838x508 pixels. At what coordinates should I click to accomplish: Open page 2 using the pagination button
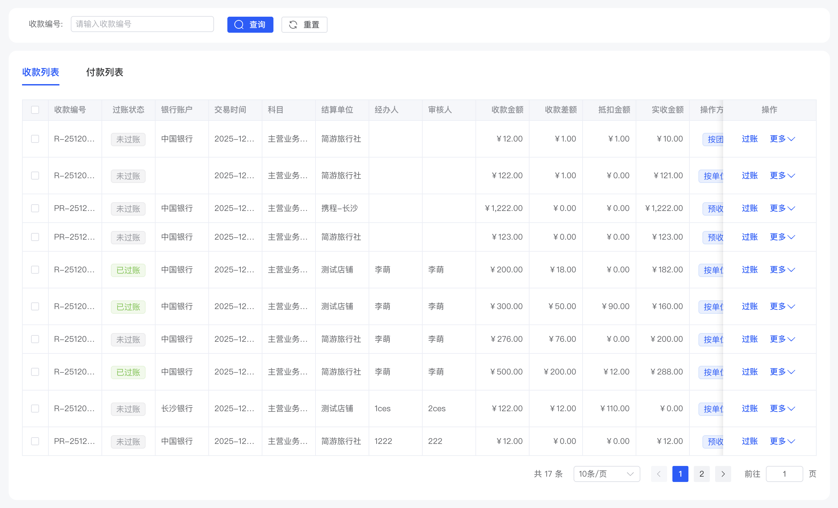point(701,474)
